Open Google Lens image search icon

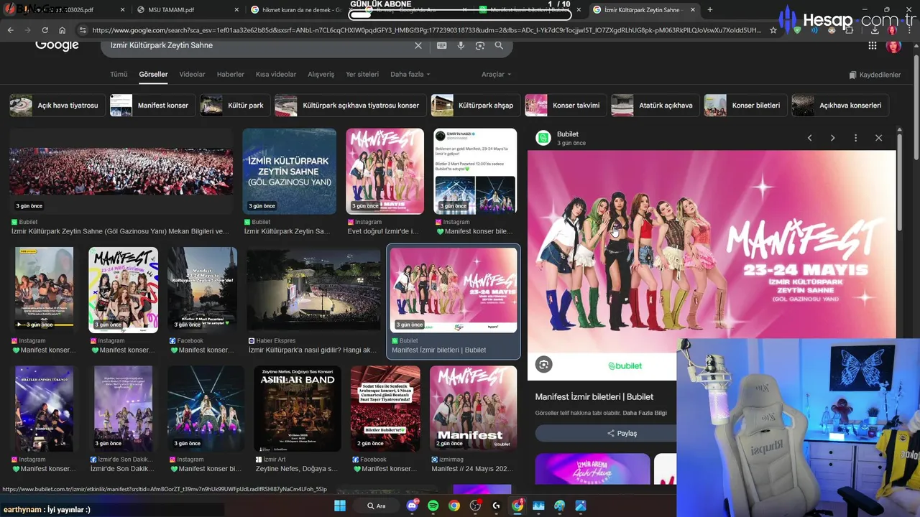point(480,45)
